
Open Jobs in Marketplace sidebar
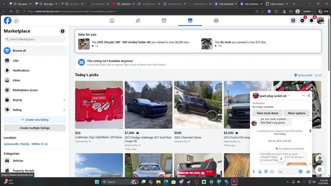pos(35,60)
